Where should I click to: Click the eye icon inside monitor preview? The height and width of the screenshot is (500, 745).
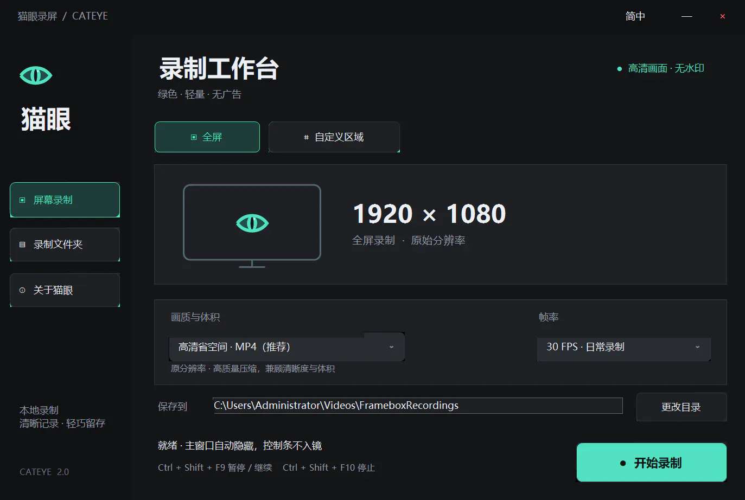[252, 223]
